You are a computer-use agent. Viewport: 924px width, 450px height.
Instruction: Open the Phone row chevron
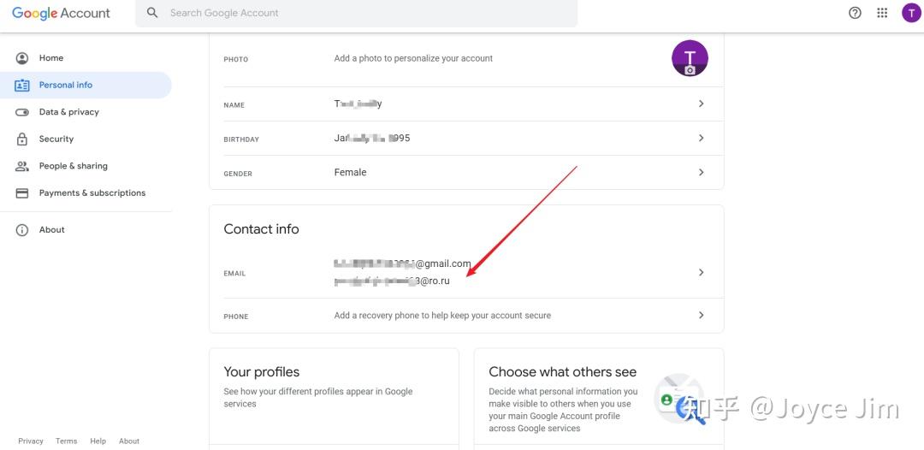[701, 315]
